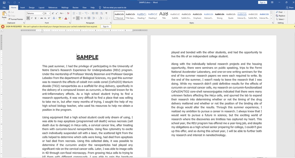Select the Format Painter tool

tap(15, 19)
